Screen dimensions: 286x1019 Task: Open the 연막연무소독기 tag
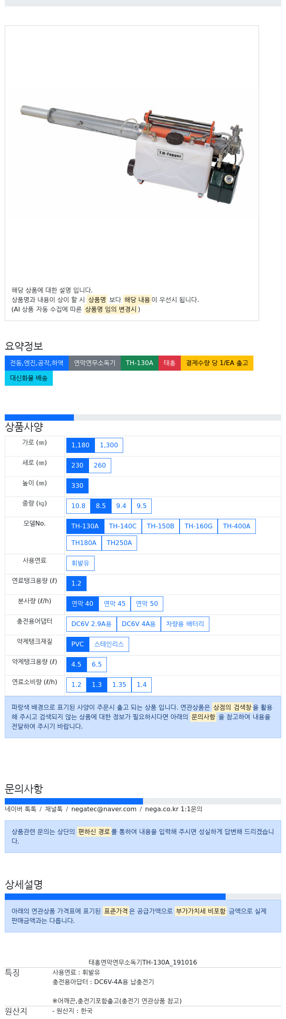click(x=95, y=363)
